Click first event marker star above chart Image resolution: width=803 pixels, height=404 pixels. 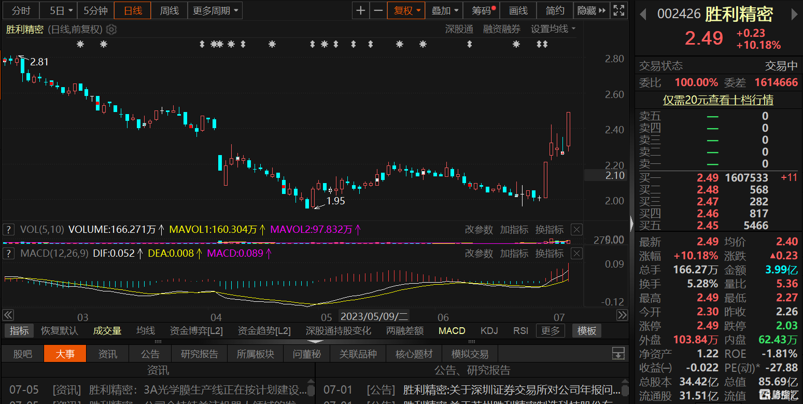tap(80, 45)
